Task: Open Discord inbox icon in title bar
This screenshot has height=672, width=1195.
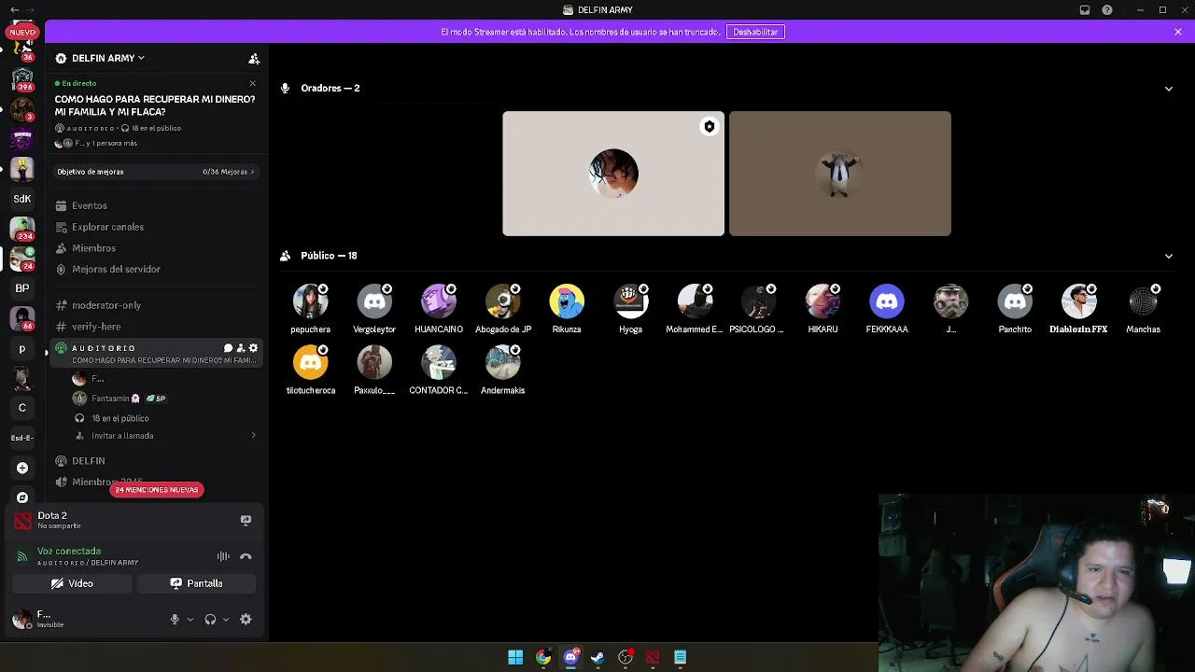Action: pos(1085,10)
